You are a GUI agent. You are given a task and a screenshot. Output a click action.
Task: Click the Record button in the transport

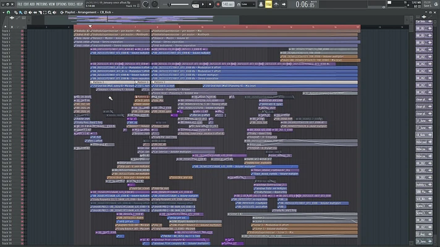click(x=218, y=4)
